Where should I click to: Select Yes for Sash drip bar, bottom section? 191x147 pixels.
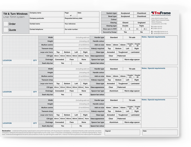pos(63,126)
